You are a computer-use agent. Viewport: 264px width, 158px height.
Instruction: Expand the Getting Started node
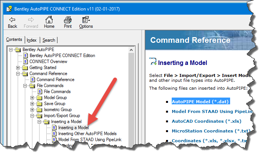[x=18, y=68]
